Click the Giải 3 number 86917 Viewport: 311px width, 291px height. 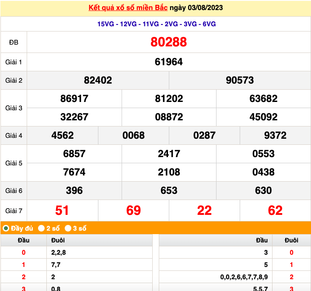click(x=74, y=99)
